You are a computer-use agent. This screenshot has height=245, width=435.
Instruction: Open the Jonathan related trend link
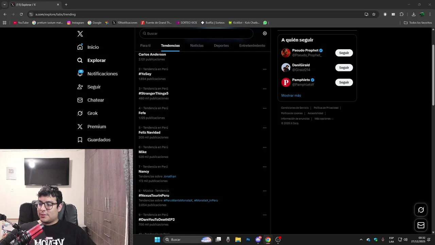pyautogui.click(x=170, y=176)
